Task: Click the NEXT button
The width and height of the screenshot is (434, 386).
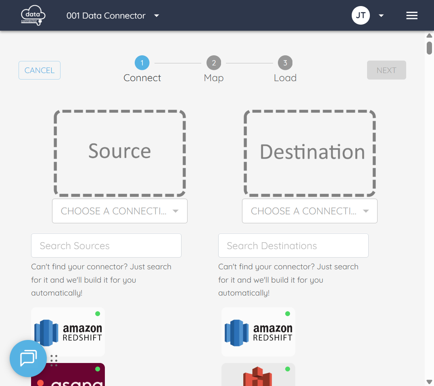Action: [386, 70]
